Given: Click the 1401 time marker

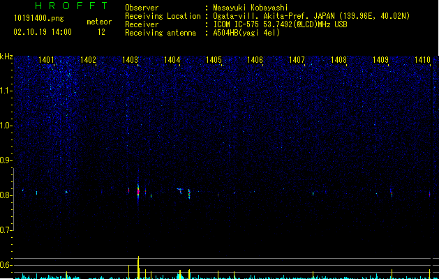Looking at the screenshot, I should click(x=46, y=59).
